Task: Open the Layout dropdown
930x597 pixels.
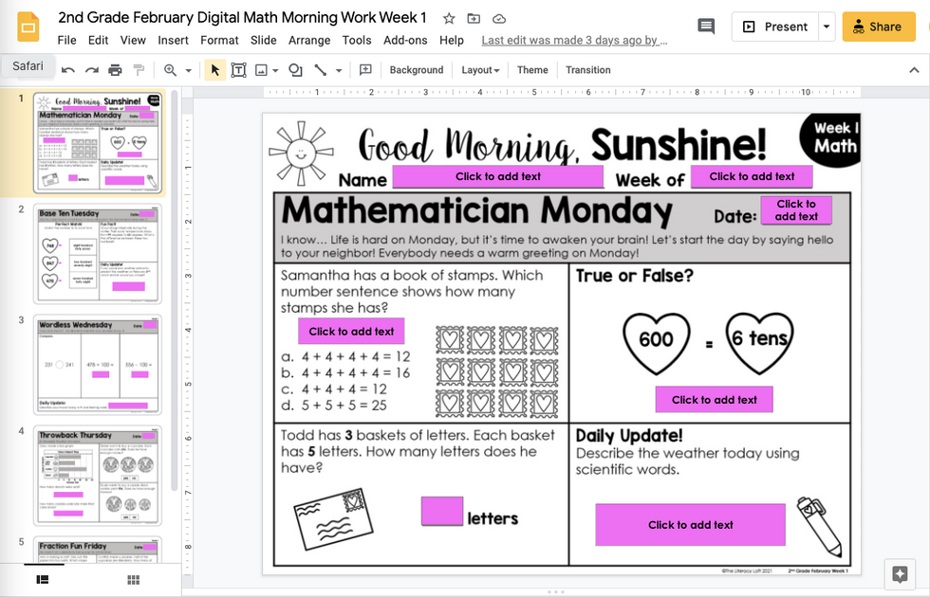Action: [480, 70]
